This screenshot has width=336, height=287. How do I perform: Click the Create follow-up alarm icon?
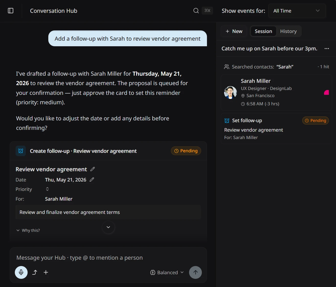21,151
